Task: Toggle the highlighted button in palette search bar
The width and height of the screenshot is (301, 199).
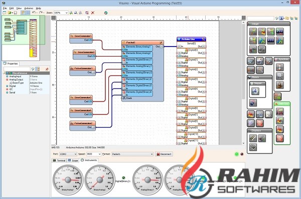Action: point(281,18)
